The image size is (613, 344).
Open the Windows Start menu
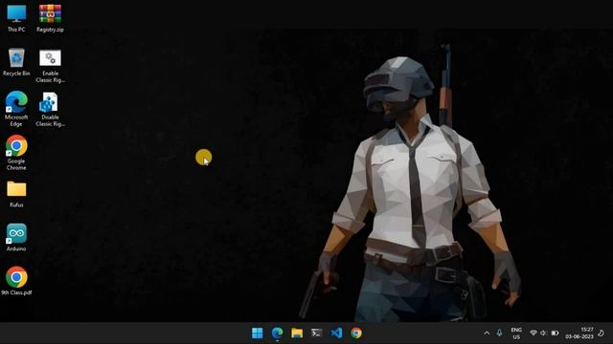click(x=258, y=333)
